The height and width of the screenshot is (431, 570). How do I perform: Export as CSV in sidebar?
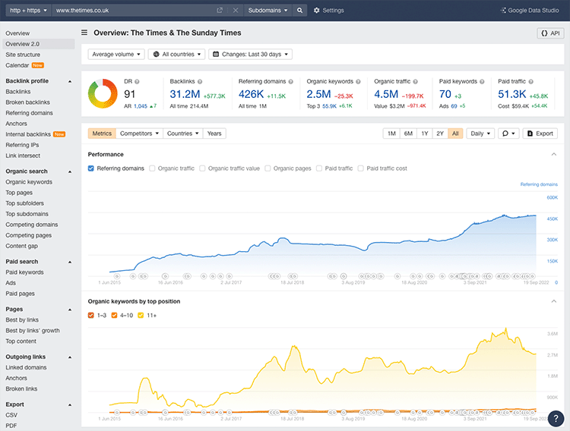coord(11,415)
